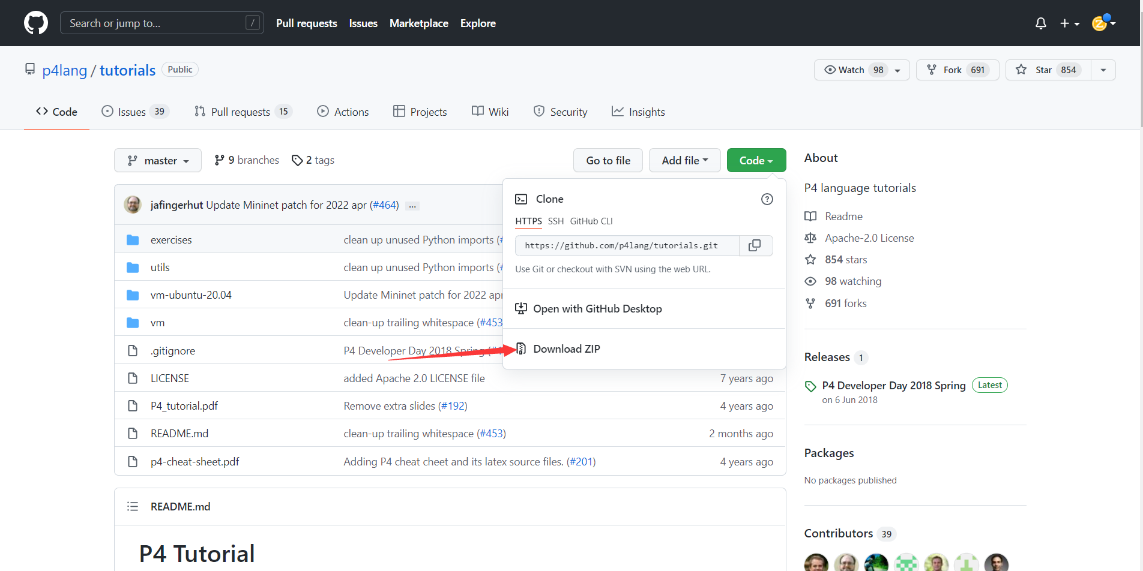Image resolution: width=1143 pixels, height=571 pixels.
Task: Open Issues in top navigation
Action: pos(363,23)
